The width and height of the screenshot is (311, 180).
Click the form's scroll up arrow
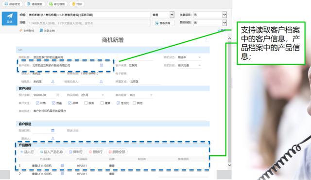pyautogui.click(x=229, y=38)
